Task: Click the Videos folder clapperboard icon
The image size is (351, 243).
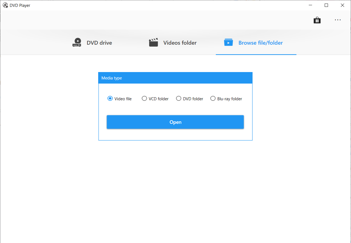Action: pos(153,42)
